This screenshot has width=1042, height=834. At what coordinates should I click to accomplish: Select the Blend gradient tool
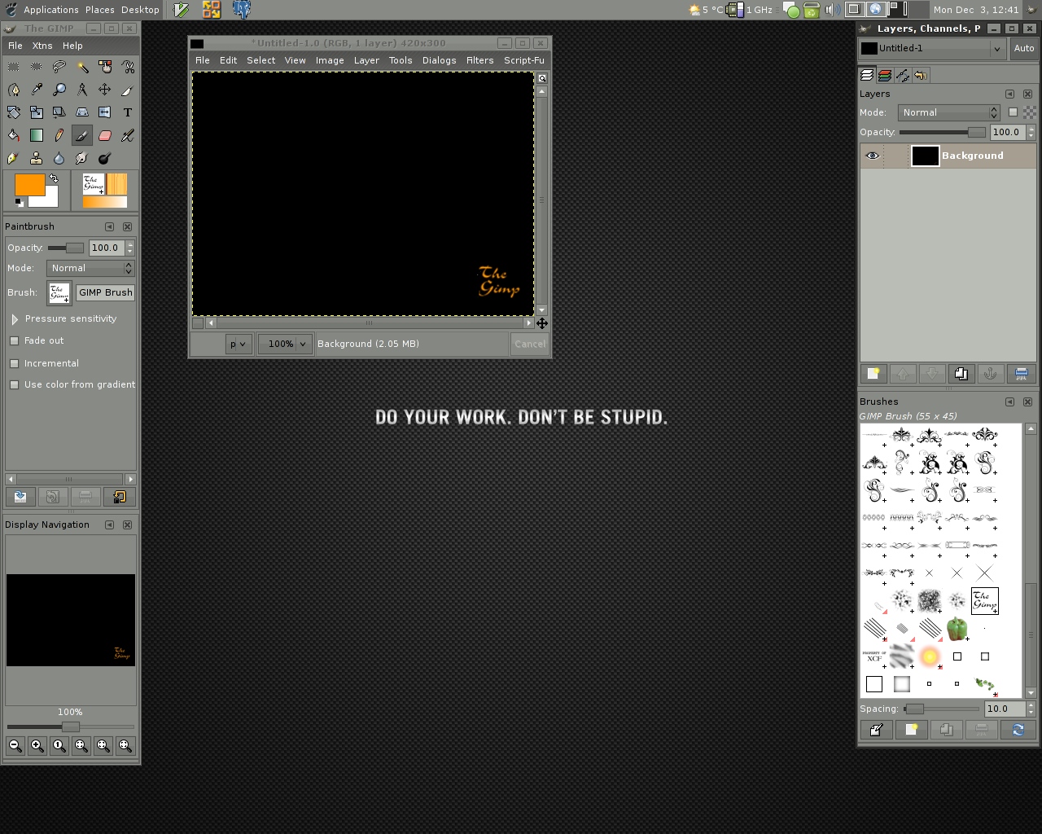(x=37, y=135)
